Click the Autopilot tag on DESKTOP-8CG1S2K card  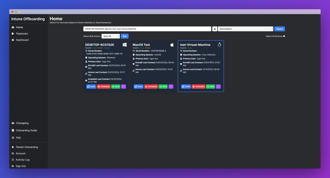pyautogui.click(x=107, y=48)
